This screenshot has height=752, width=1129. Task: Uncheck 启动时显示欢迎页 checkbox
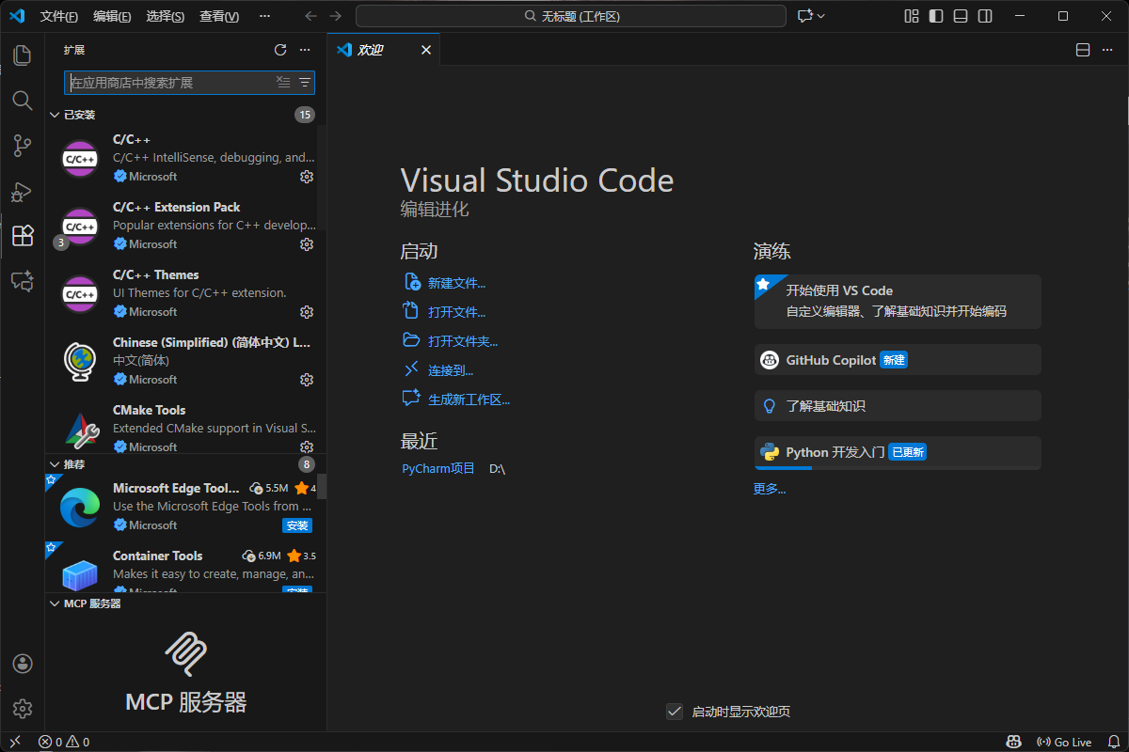point(675,712)
